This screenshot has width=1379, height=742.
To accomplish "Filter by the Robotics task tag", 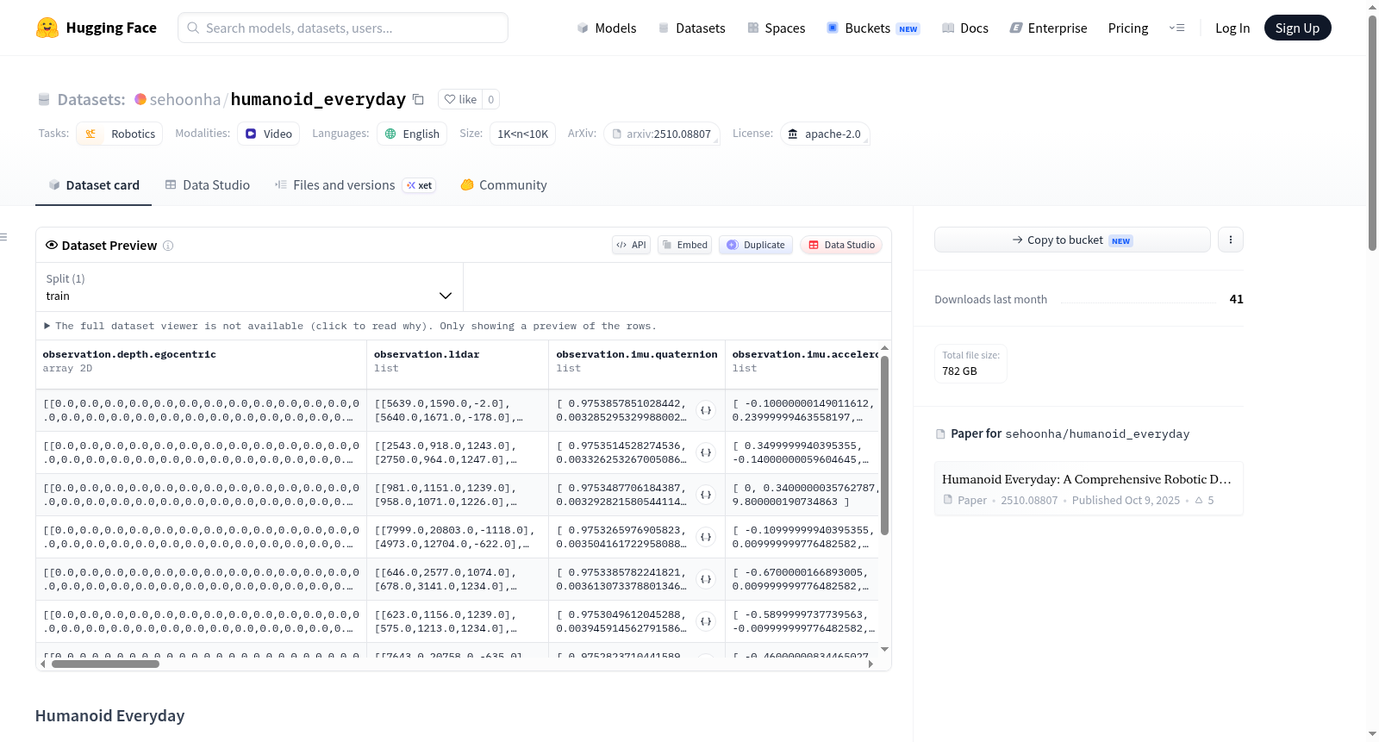I will (x=120, y=134).
